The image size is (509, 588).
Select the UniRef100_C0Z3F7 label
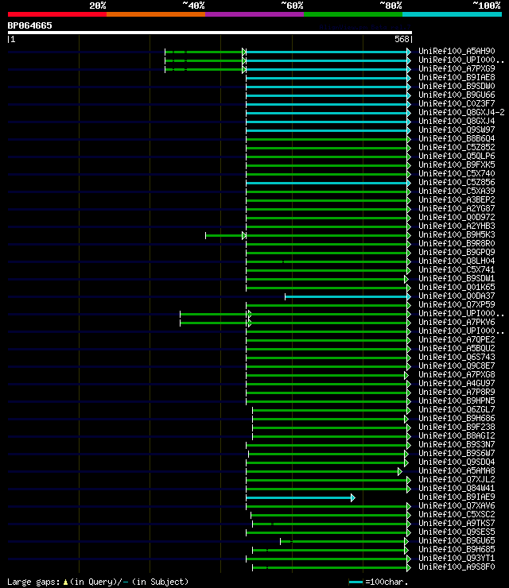[x=457, y=103]
